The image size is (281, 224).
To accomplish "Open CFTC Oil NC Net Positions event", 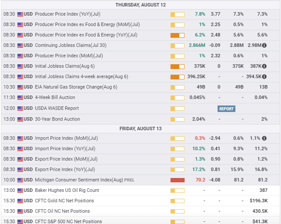I will 62,211.
